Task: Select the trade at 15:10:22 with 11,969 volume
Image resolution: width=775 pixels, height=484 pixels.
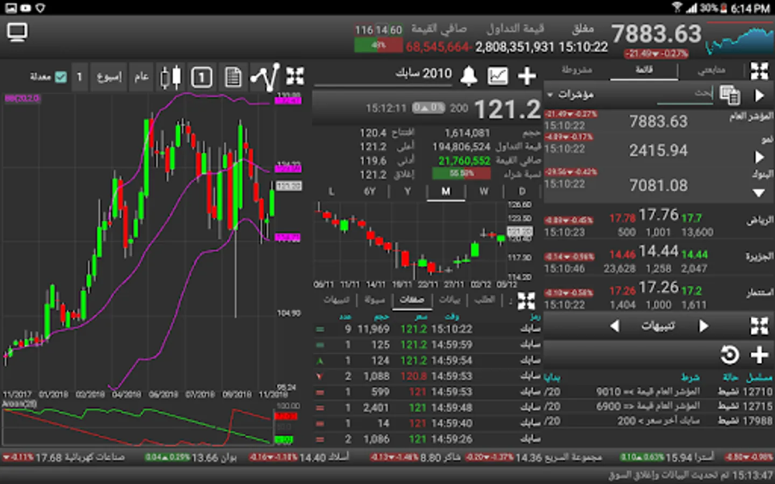Action: 428,329
